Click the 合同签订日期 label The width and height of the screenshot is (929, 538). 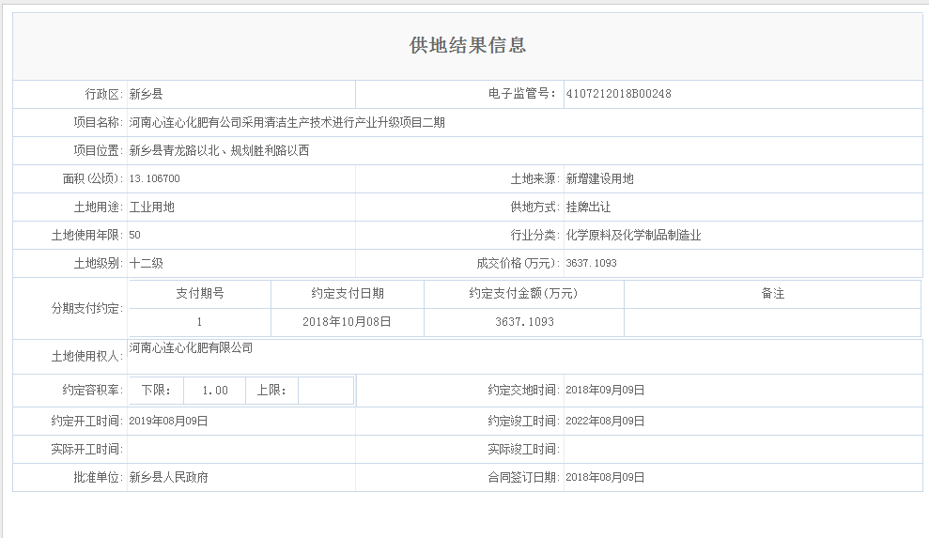[x=524, y=478]
